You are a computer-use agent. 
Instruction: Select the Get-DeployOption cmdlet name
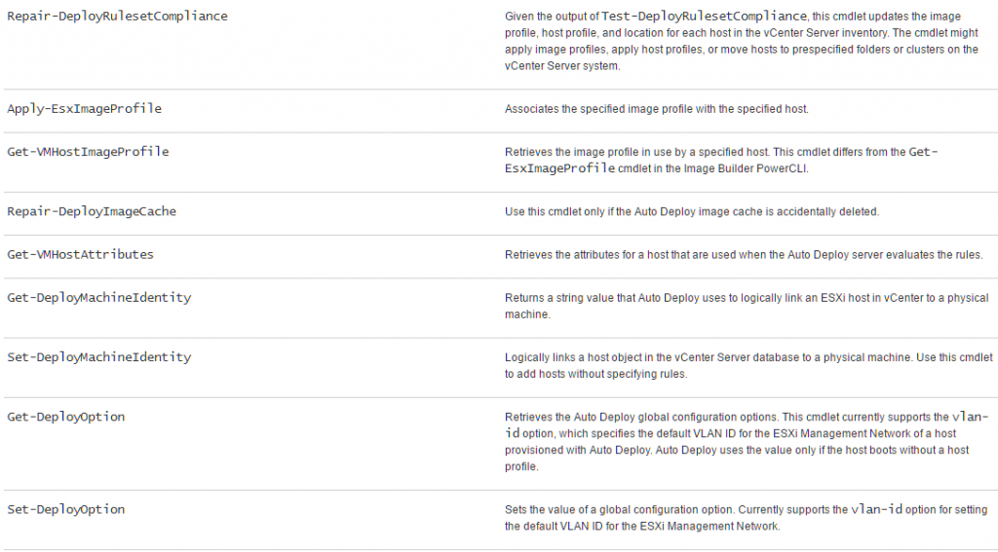coord(65,418)
